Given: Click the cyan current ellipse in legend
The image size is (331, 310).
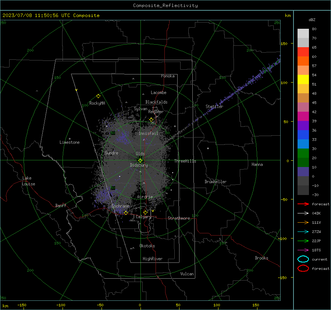Looking at the screenshot, I should 303,259.
